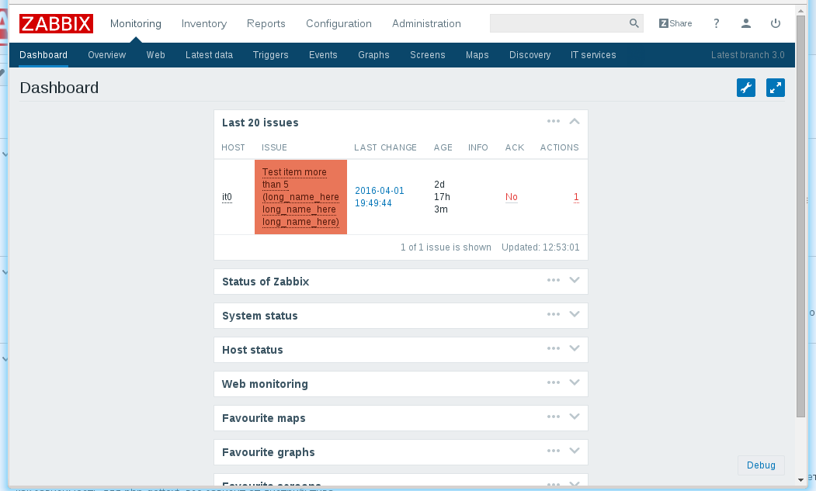Switch to fullscreen mode with arrows icon
The width and height of the screenshot is (816, 491).
point(776,88)
